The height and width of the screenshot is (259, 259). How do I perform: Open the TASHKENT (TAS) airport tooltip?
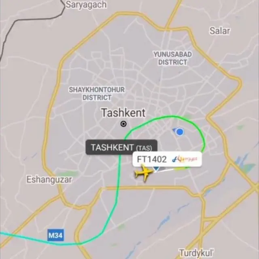[x=121, y=147]
